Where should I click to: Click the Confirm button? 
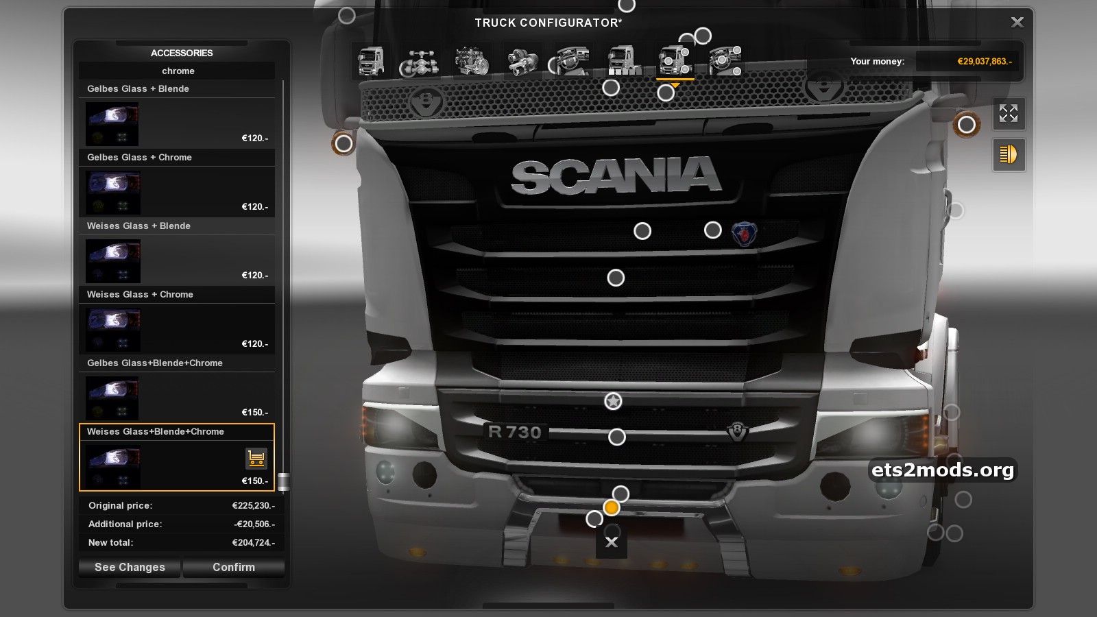point(234,567)
